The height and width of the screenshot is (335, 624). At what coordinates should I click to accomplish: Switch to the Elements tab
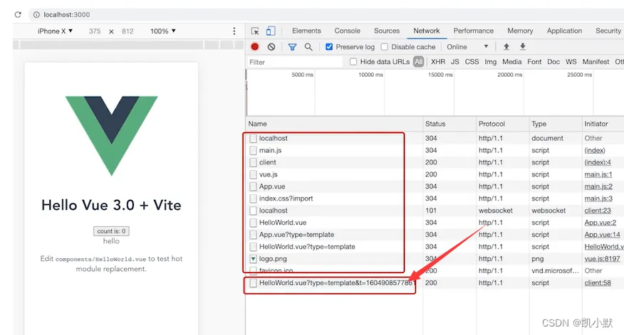(x=306, y=31)
